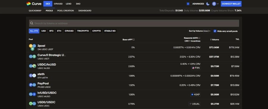Sort by TVL column header
The width and height of the screenshot is (268, 109).
237,39
